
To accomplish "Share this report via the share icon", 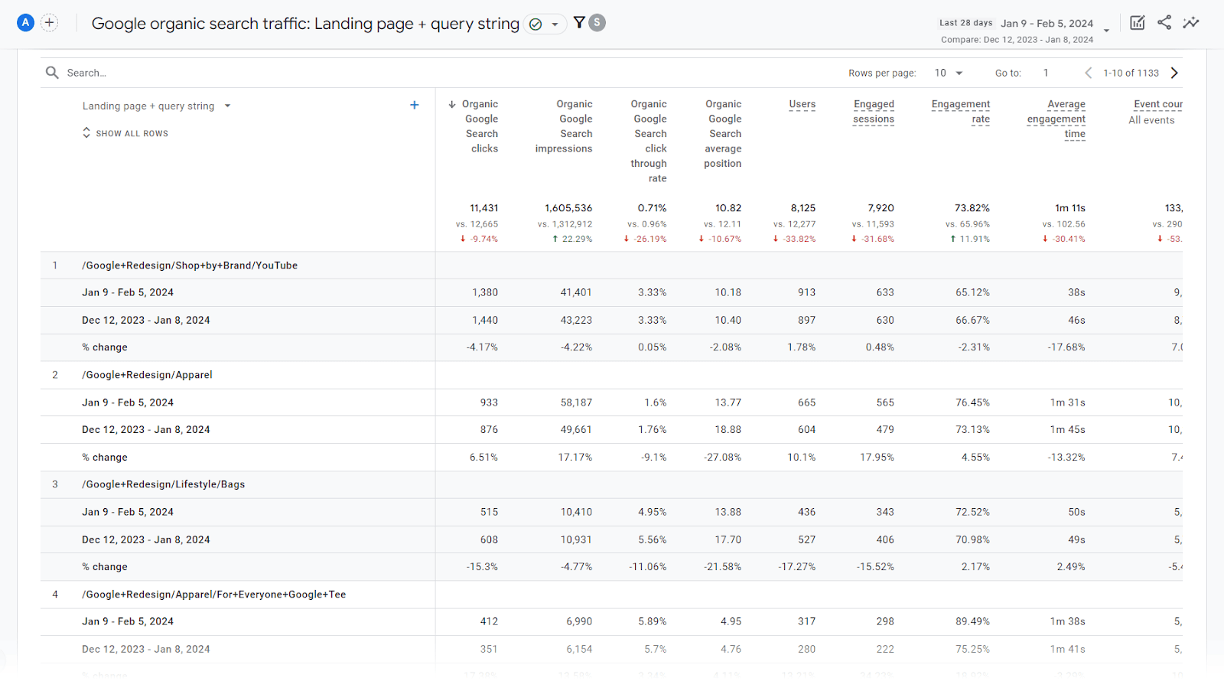I will point(1164,22).
